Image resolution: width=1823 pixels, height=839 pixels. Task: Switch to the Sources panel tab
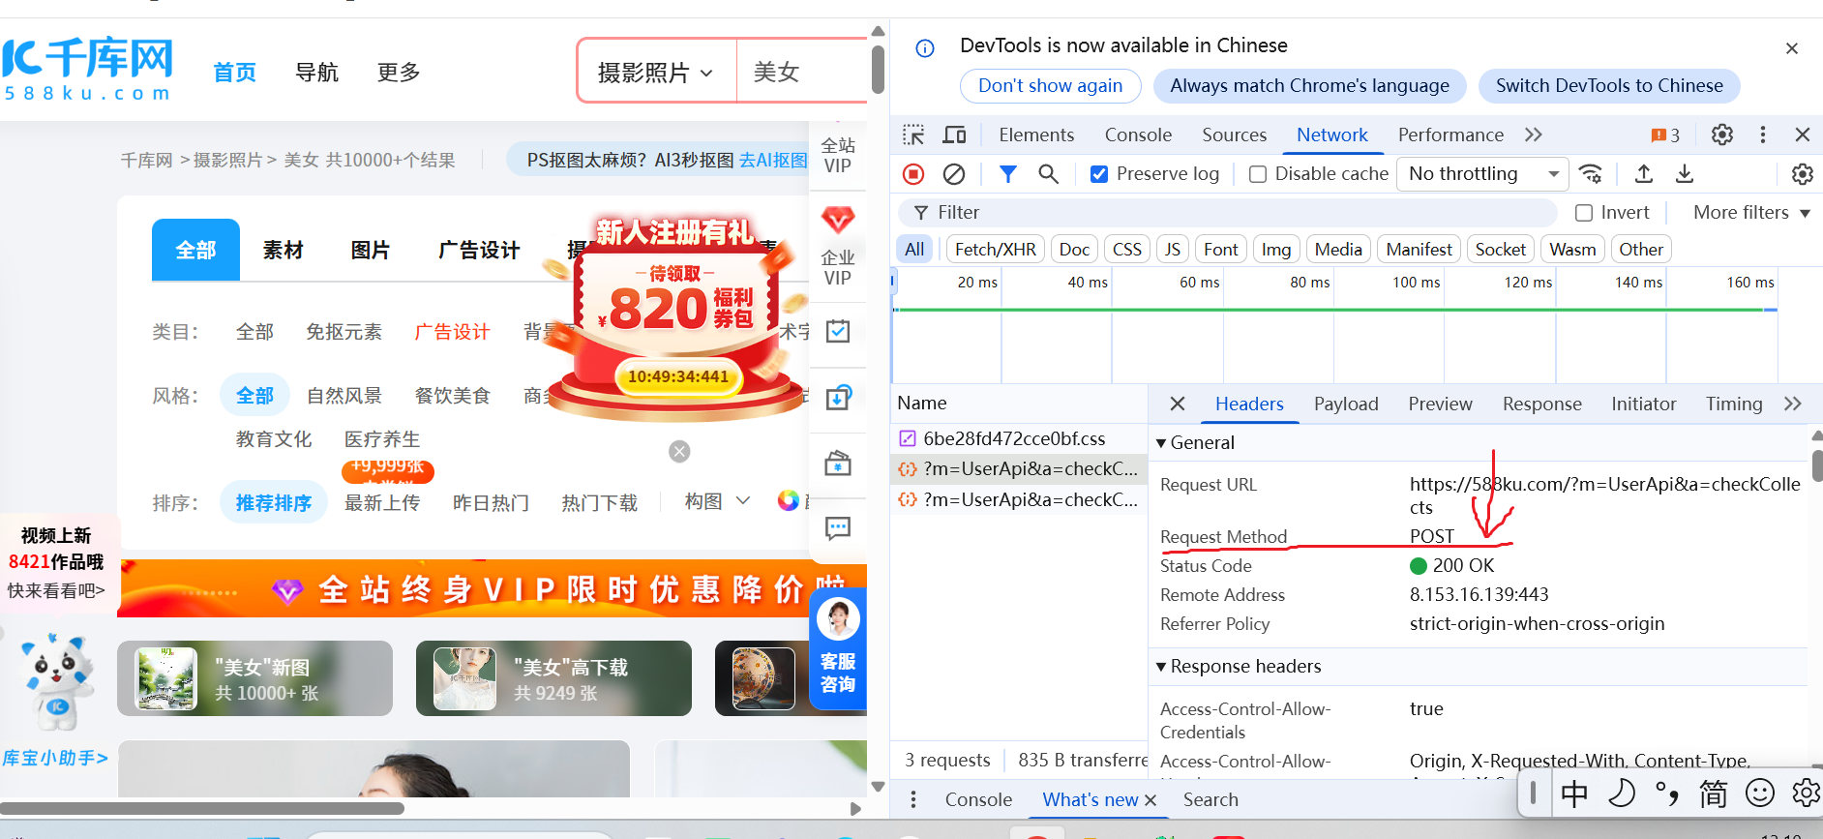tap(1235, 135)
